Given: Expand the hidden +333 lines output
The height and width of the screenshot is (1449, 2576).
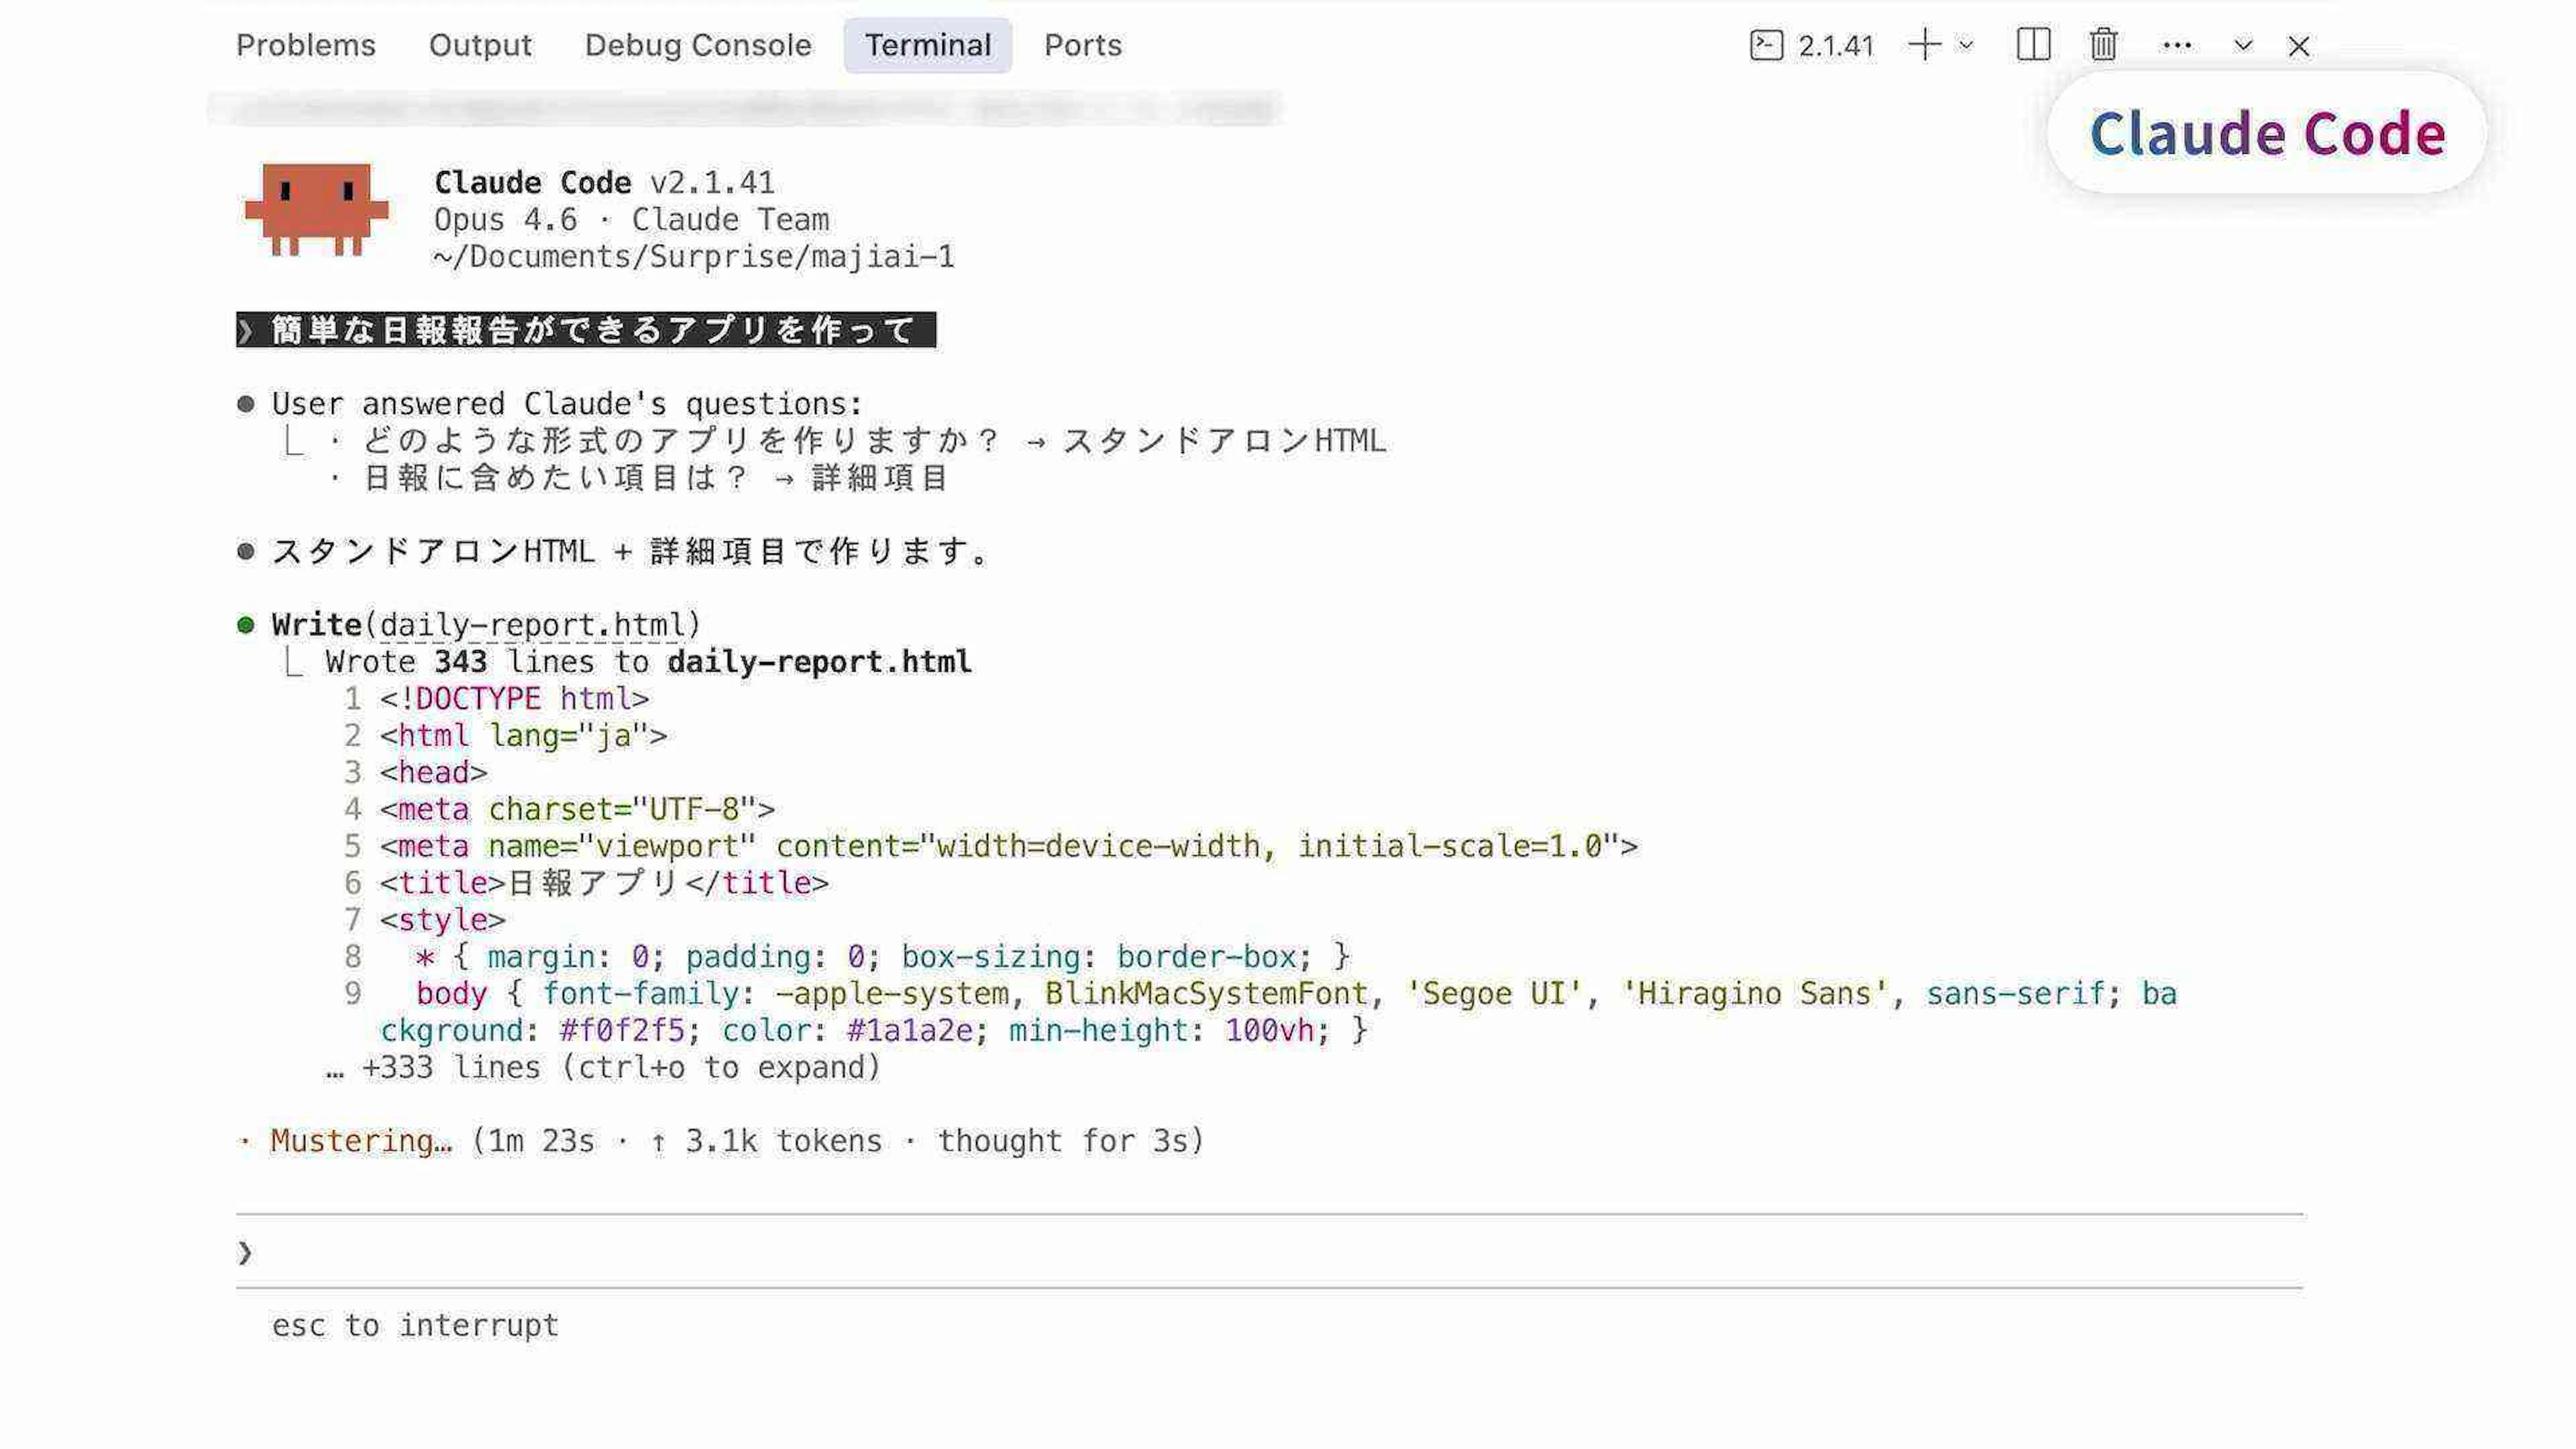Looking at the screenshot, I should pyautogui.click(x=602, y=1068).
